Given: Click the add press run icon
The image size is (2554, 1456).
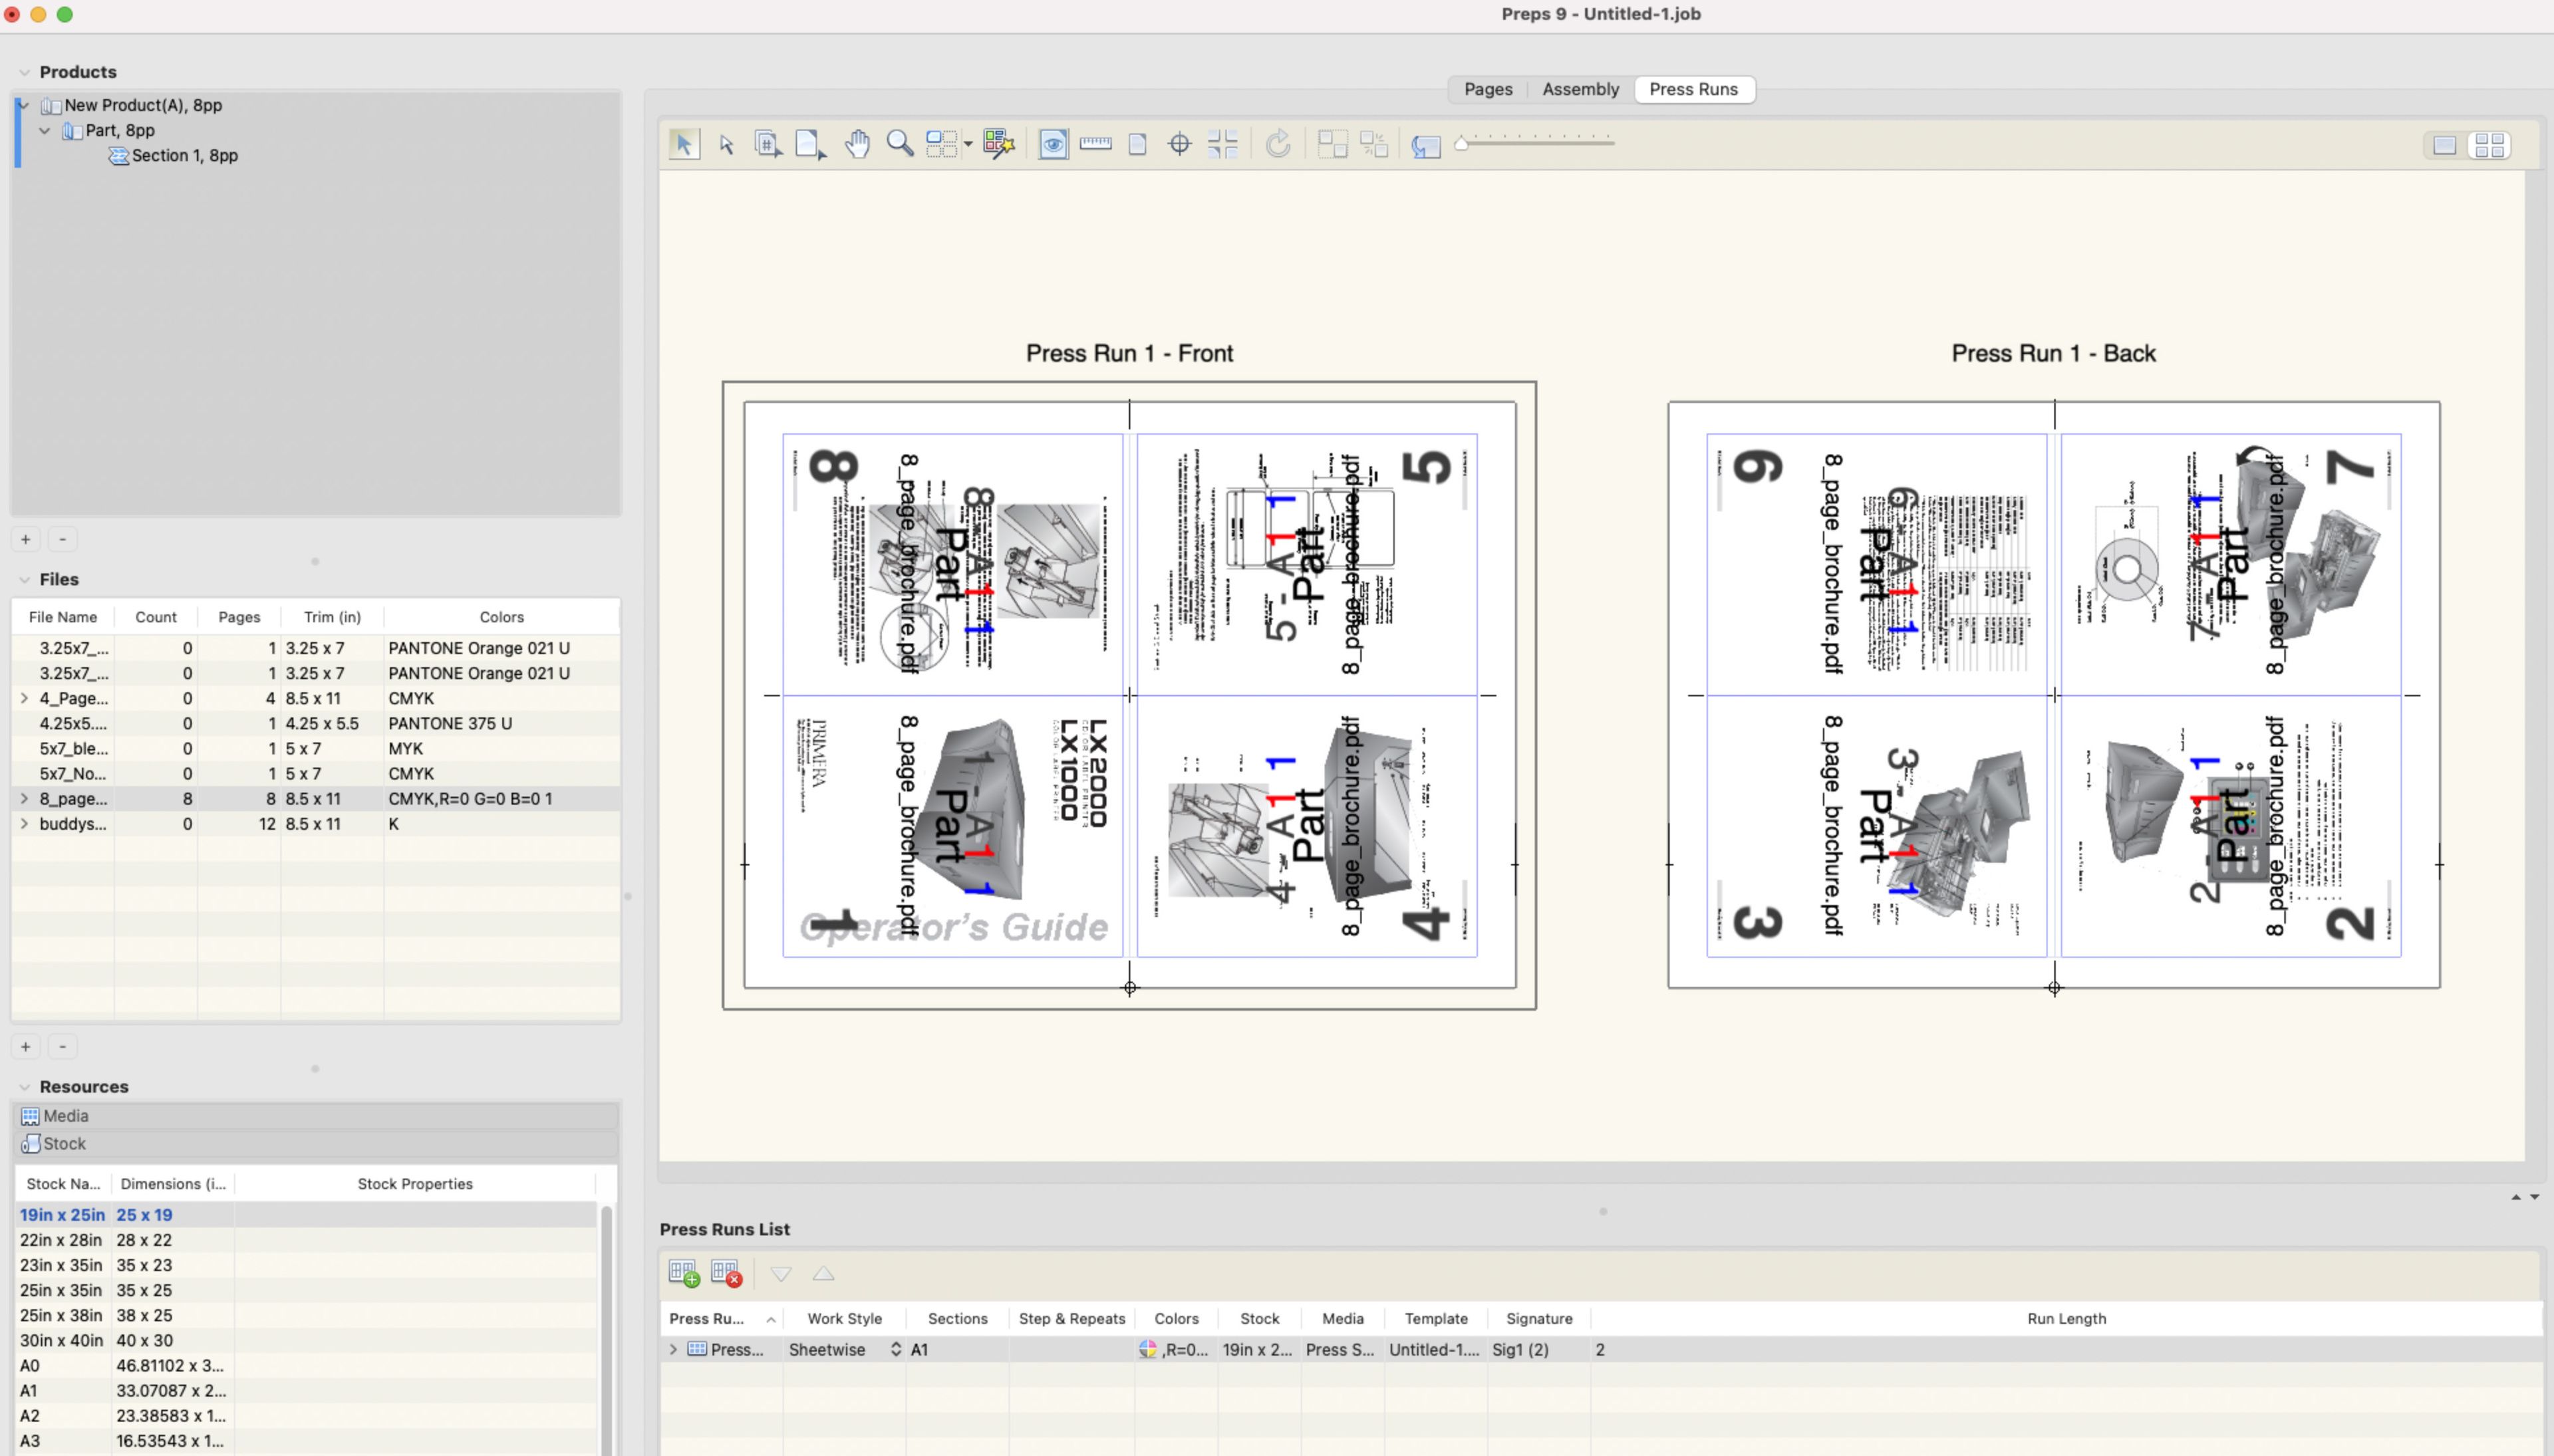Looking at the screenshot, I should pos(683,1273).
